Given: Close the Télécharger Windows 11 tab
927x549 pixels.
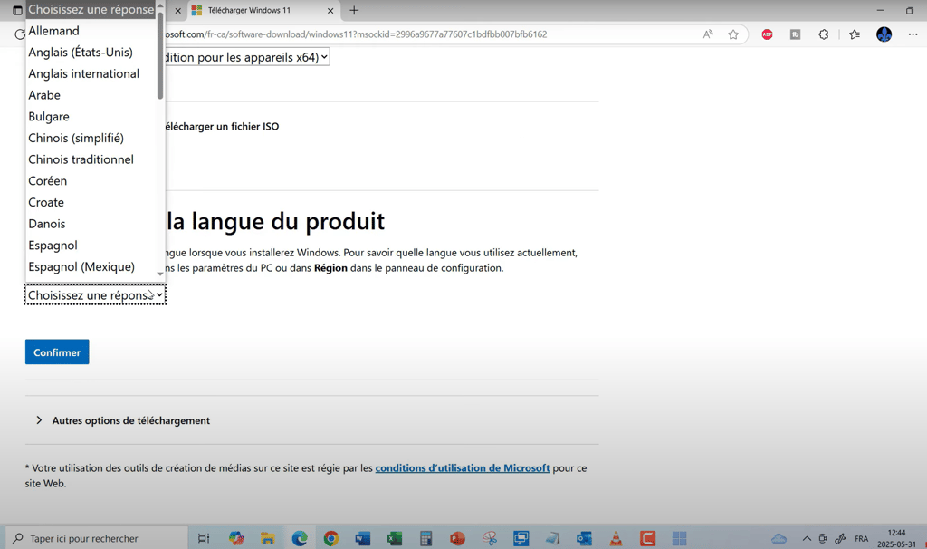Looking at the screenshot, I should point(330,10).
